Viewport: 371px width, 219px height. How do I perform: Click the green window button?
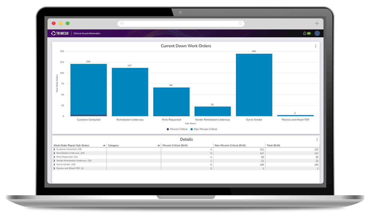click(x=68, y=23)
